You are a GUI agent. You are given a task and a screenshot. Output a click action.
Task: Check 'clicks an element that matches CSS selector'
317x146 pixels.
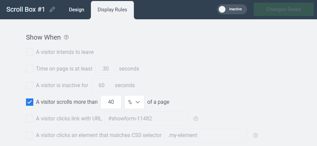(x=30, y=135)
